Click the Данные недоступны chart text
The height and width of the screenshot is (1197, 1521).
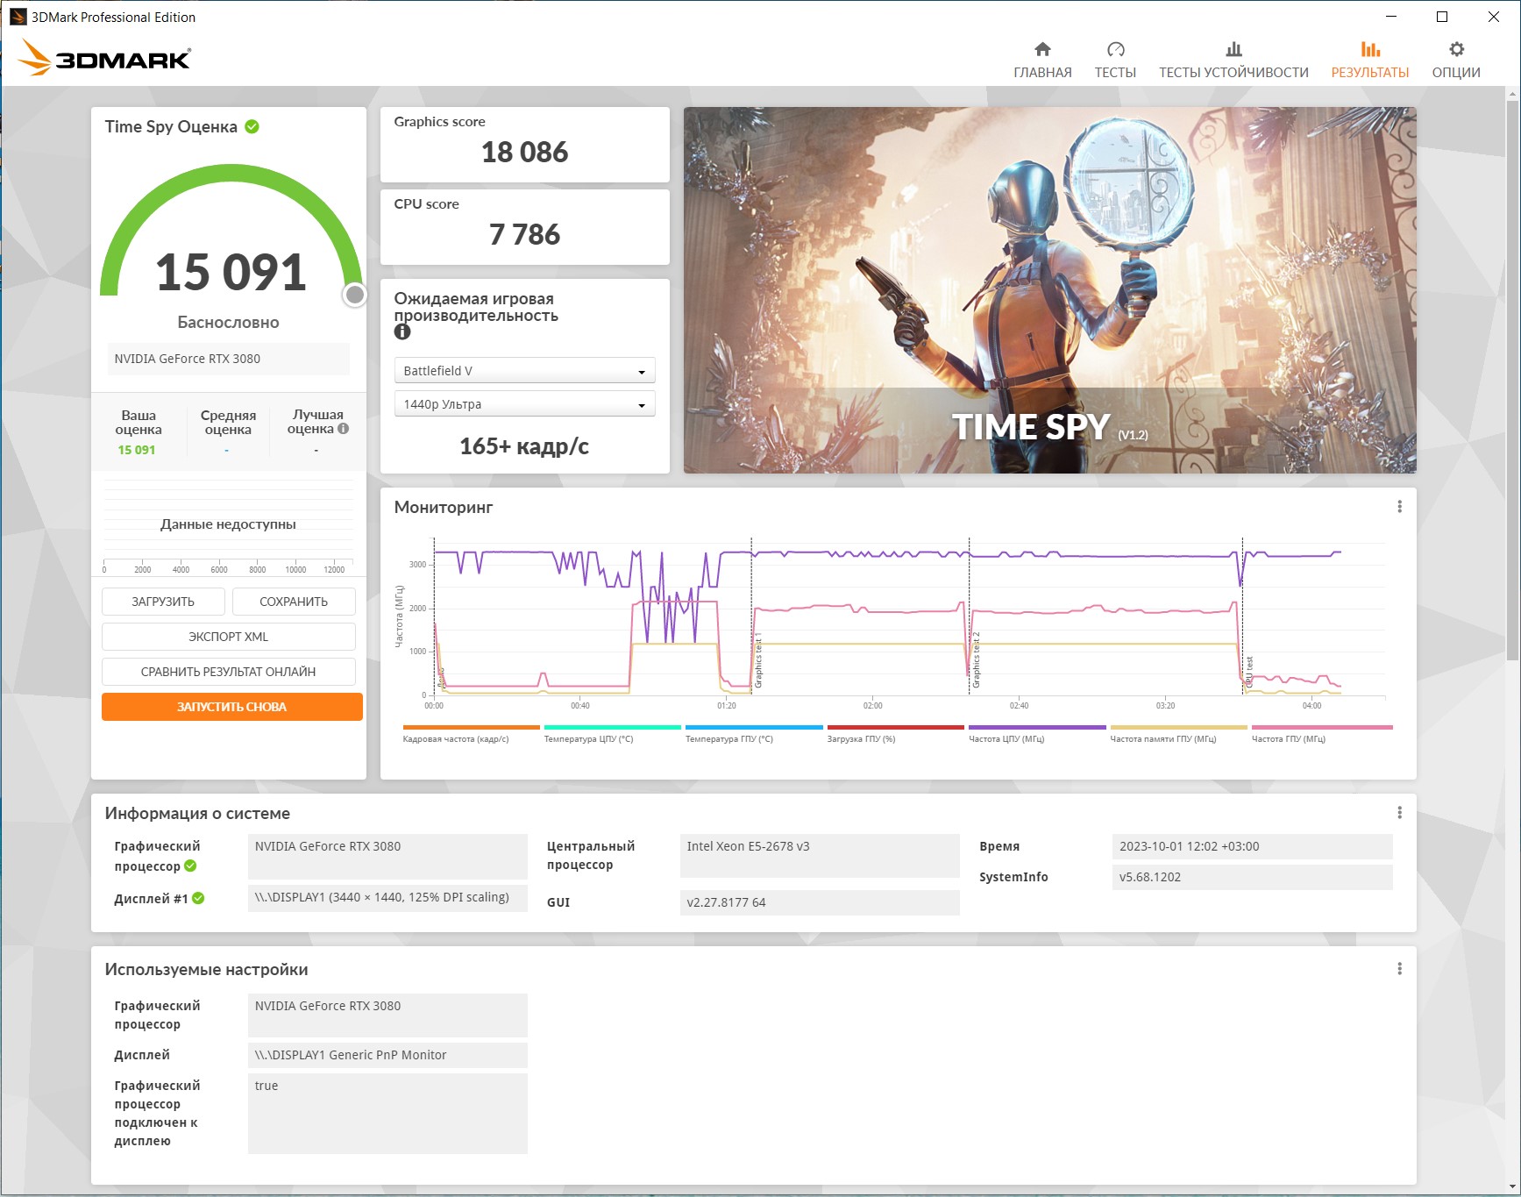[x=228, y=524]
